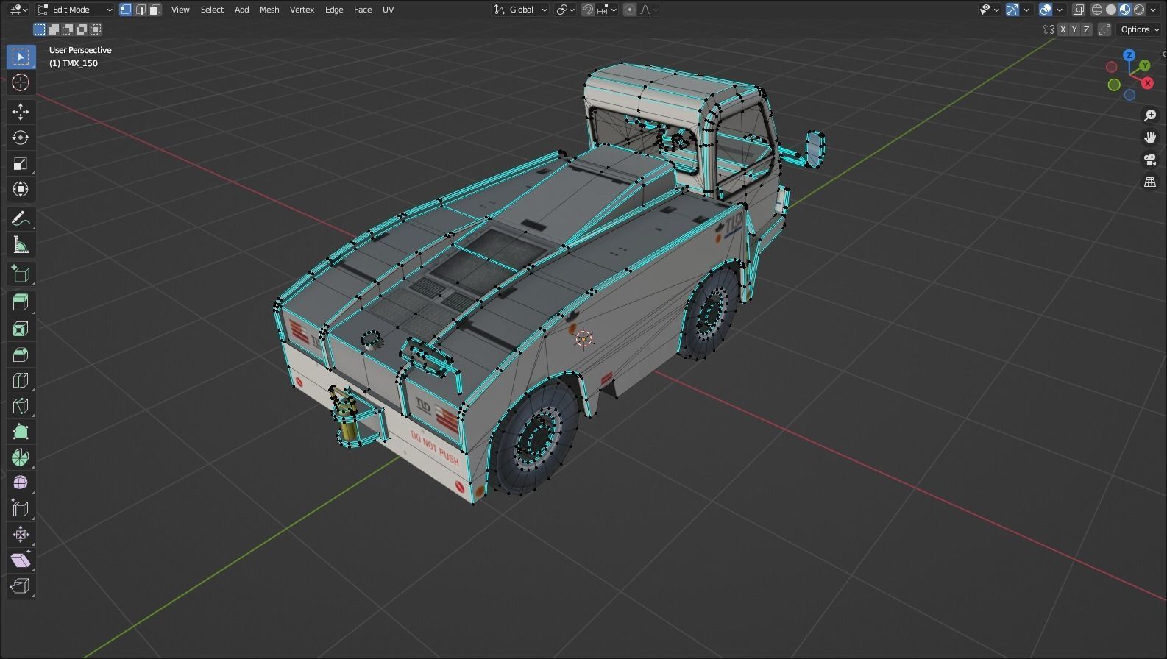Open the Select menu
Image resolution: width=1167 pixels, height=659 pixels.
pyautogui.click(x=212, y=10)
